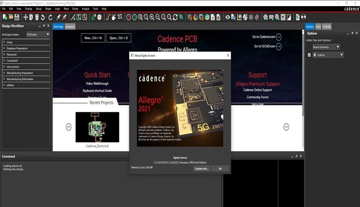Switch to the Find panel tab
Screen dimensions: 360x207
318,26
